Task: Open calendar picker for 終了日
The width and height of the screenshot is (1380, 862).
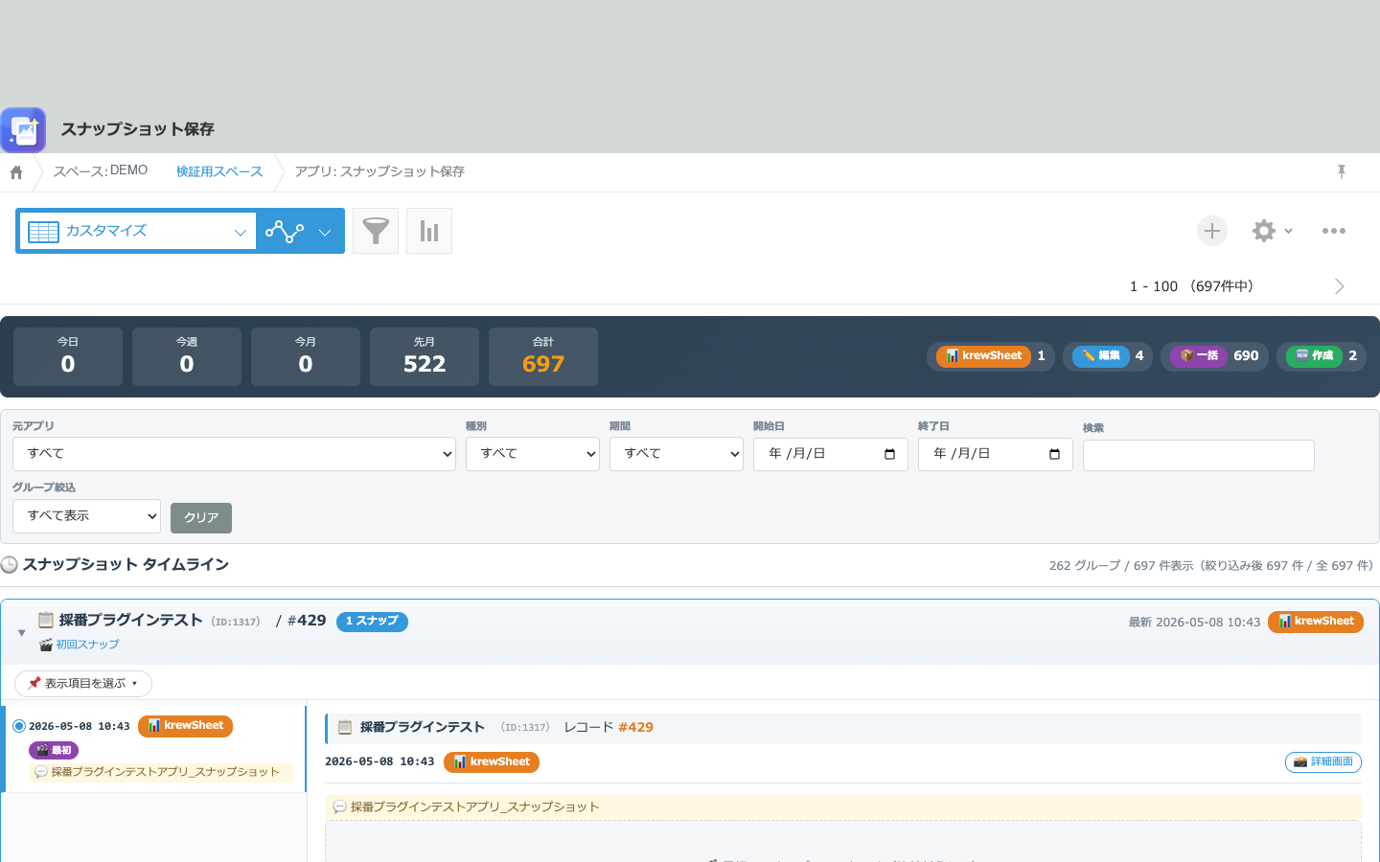Action: (1054, 454)
